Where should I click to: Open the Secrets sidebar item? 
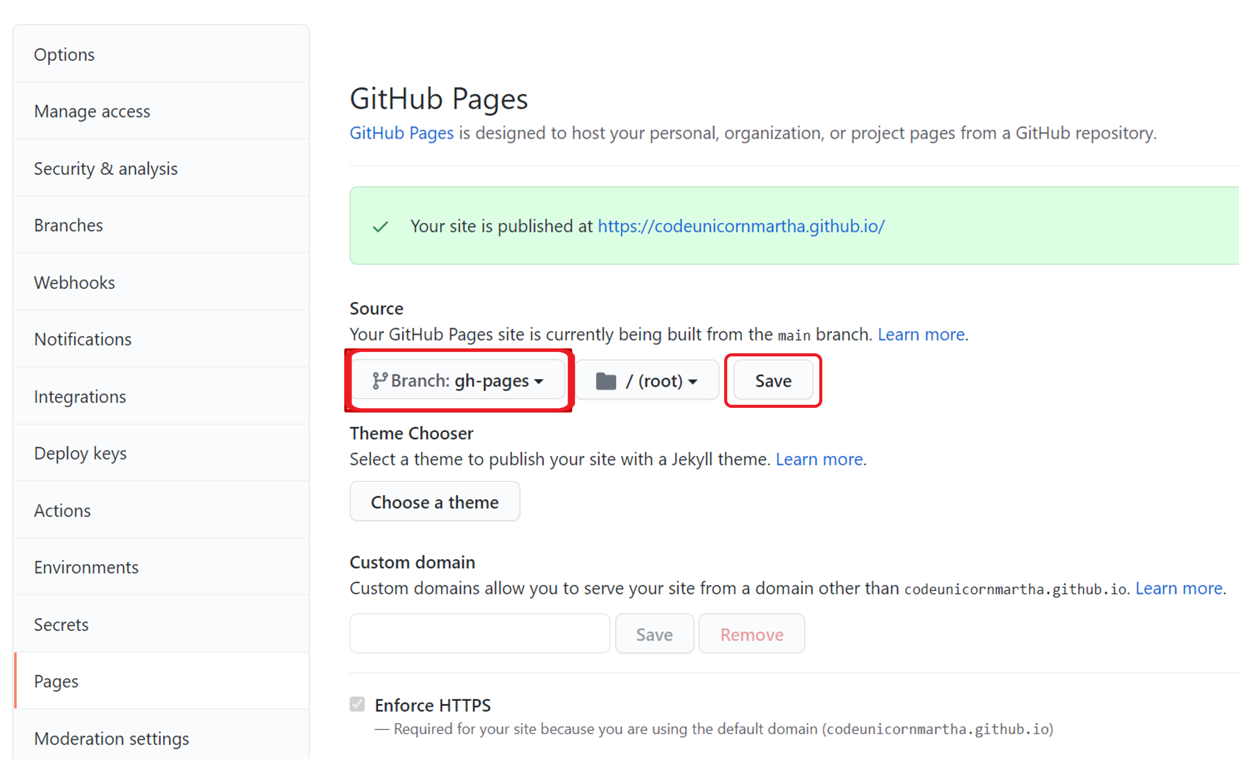pos(61,624)
